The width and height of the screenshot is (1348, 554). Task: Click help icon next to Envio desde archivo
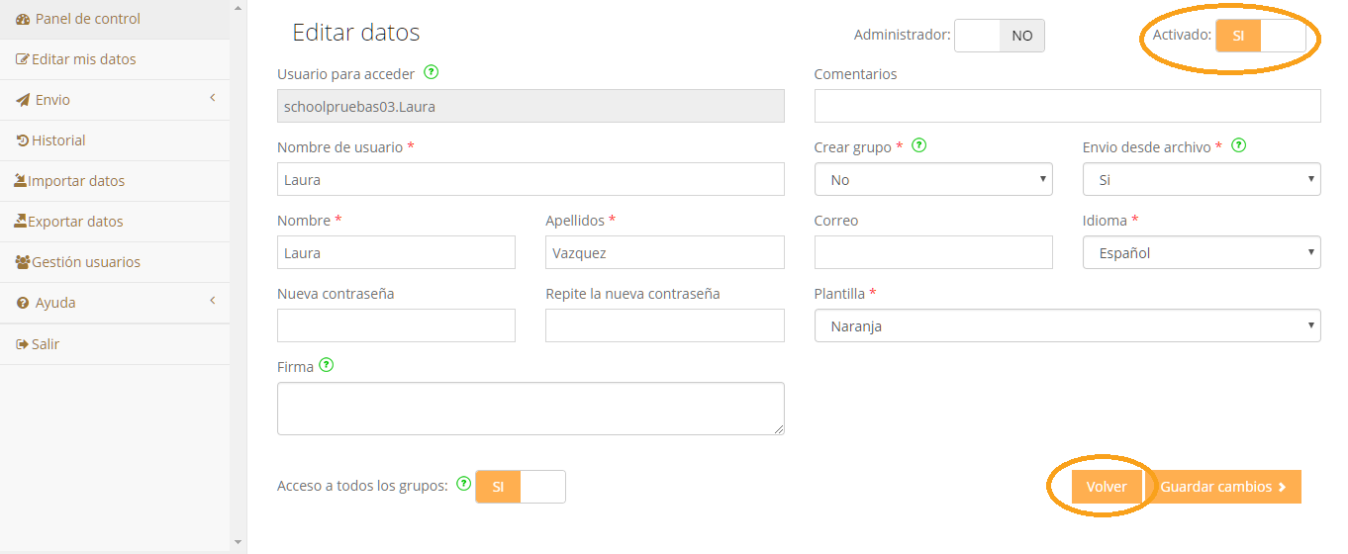click(x=1238, y=145)
